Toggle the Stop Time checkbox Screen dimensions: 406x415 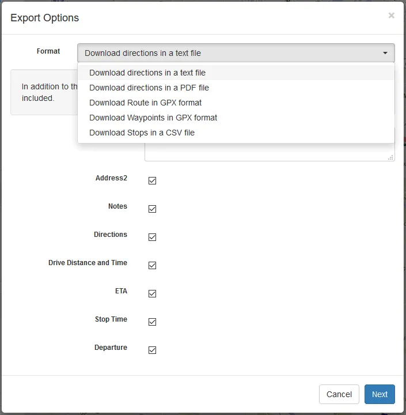click(153, 322)
